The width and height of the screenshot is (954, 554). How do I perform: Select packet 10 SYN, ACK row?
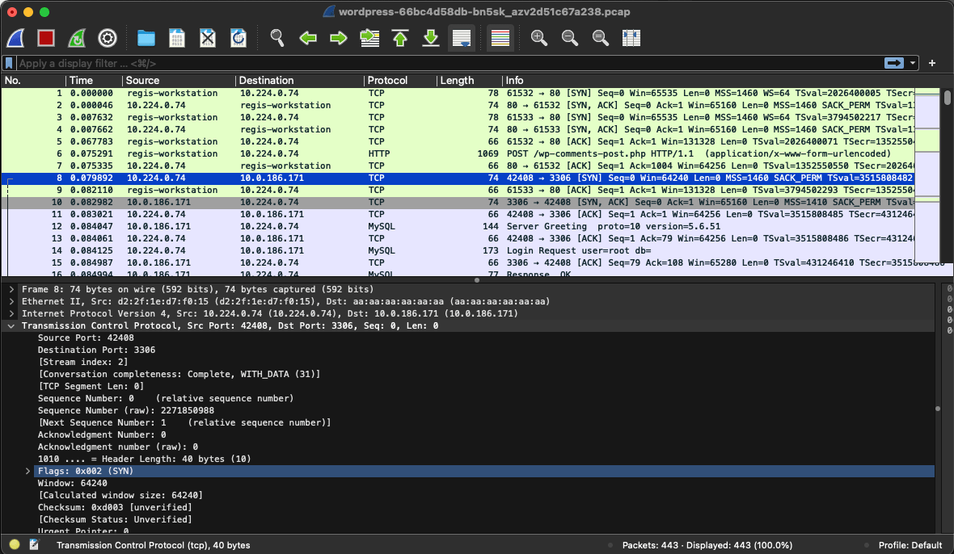click(x=458, y=202)
